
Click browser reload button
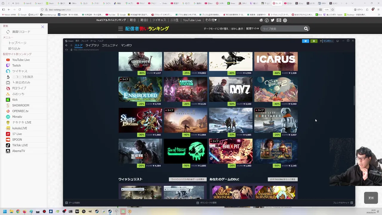pos(20,10)
